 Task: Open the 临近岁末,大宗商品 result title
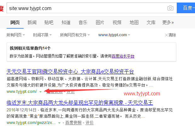(x=80, y=103)
